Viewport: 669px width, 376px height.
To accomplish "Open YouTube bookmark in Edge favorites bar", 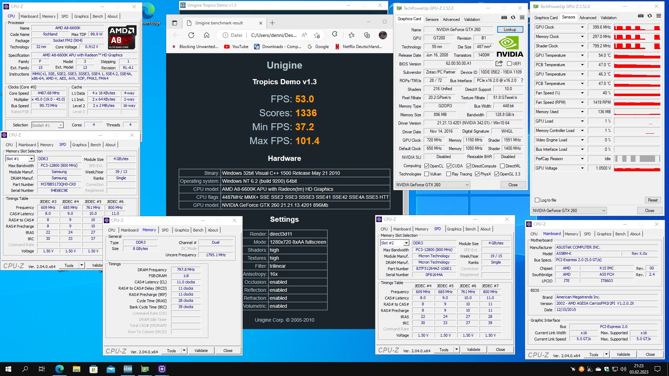I will 236,47.
